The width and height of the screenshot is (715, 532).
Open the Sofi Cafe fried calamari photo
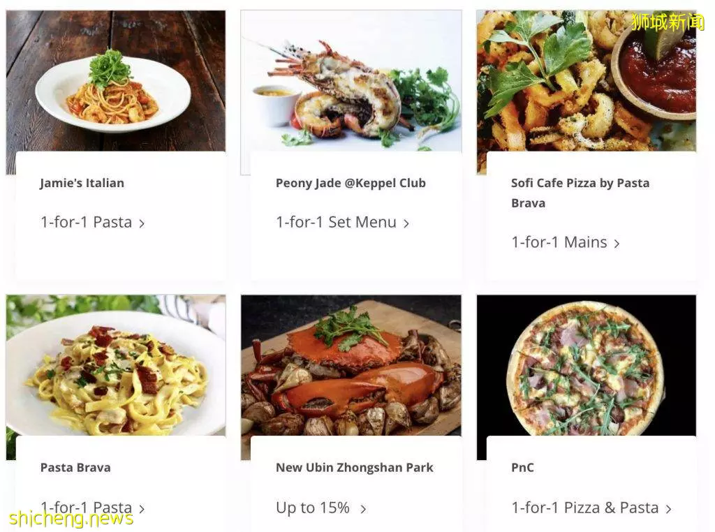[587, 81]
